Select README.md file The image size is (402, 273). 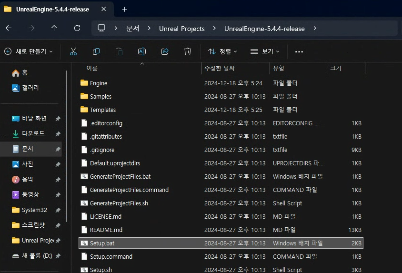pyautogui.click(x=221, y=230)
